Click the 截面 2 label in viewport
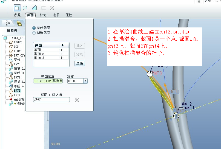The image size is (221, 149). [186, 104]
